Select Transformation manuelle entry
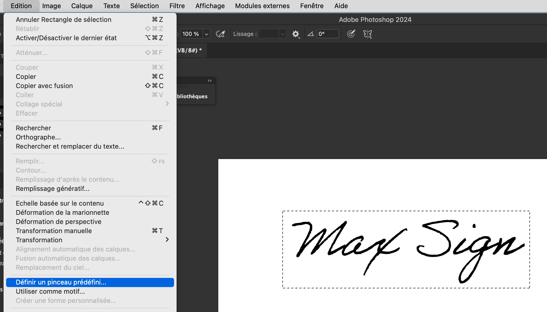The image size is (547, 312). tap(54, 231)
